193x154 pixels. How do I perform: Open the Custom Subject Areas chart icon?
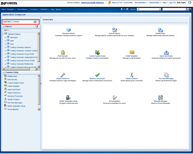coord(97,52)
